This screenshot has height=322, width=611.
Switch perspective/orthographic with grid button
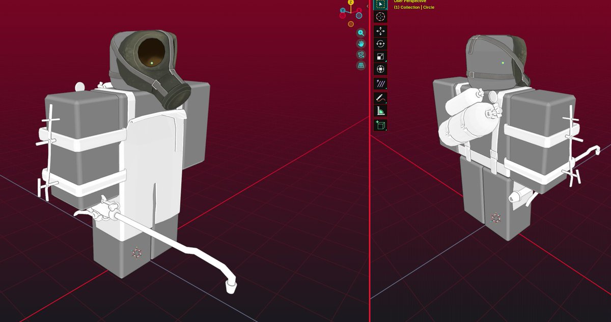tap(361, 66)
